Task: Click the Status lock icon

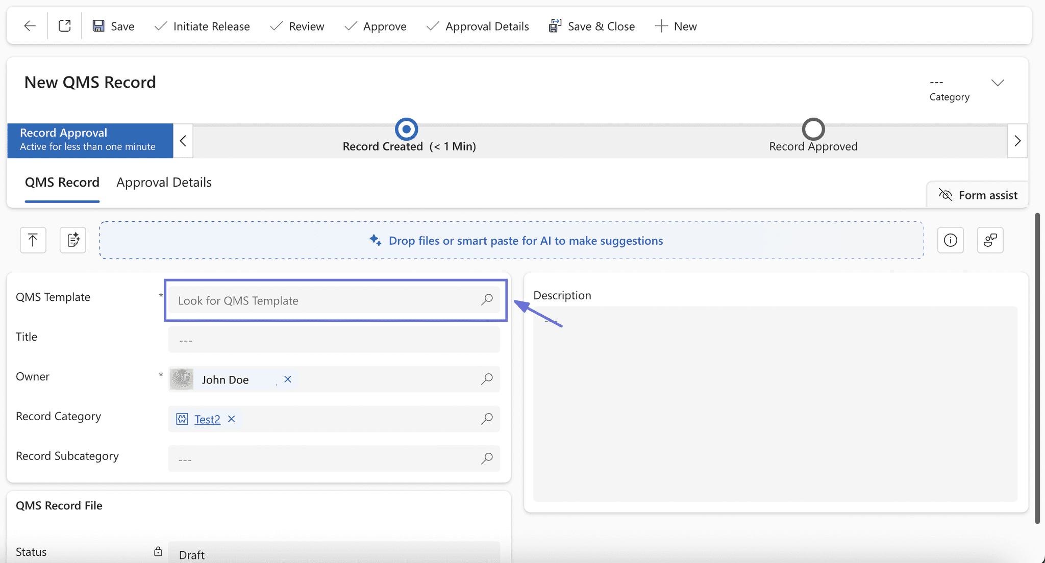Action: pyautogui.click(x=158, y=552)
